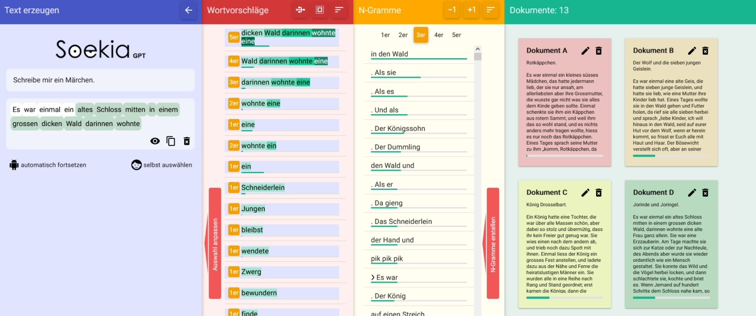Click the back arrow in Text erzeugen header

coord(188,10)
